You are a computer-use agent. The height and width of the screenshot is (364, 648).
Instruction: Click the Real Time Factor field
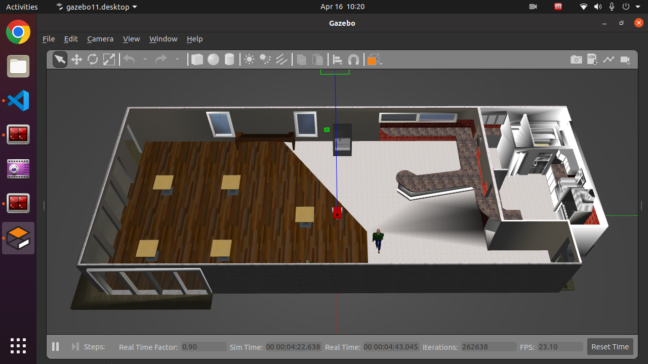click(x=204, y=347)
